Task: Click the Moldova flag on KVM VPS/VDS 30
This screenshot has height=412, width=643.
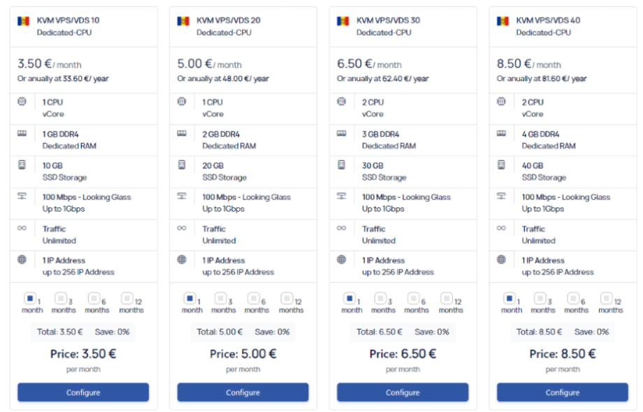Action: [342, 20]
